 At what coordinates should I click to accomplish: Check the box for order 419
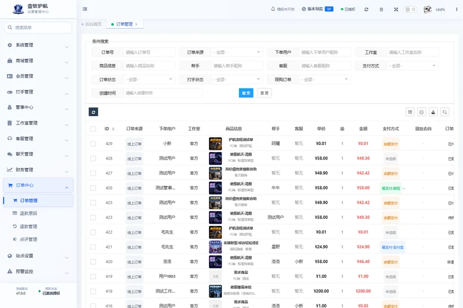(x=93, y=276)
